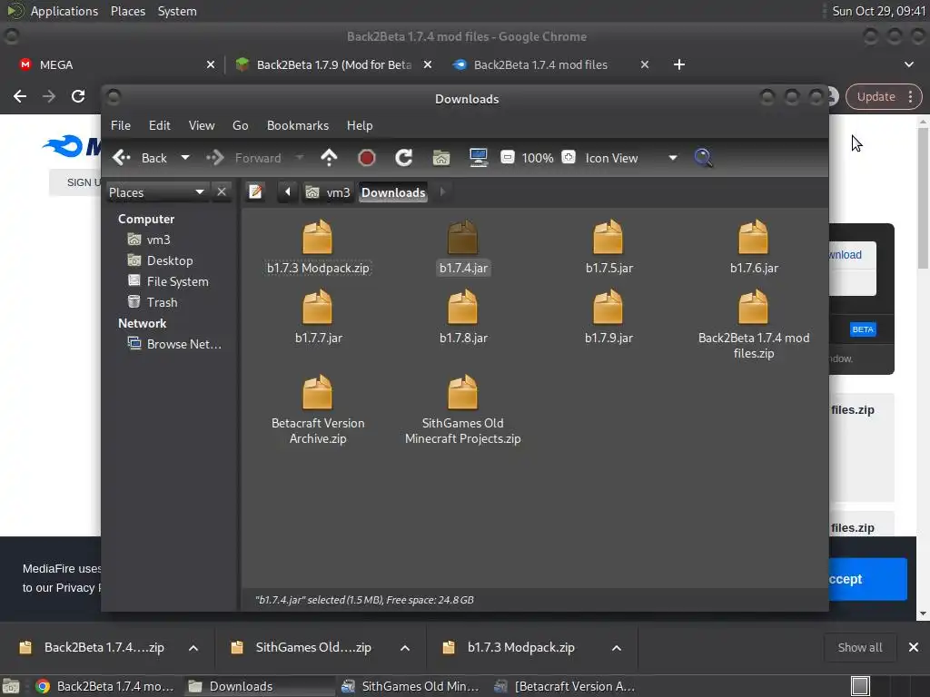Zoom out using the minus icon
The height and width of the screenshot is (697, 930).
[x=508, y=158]
